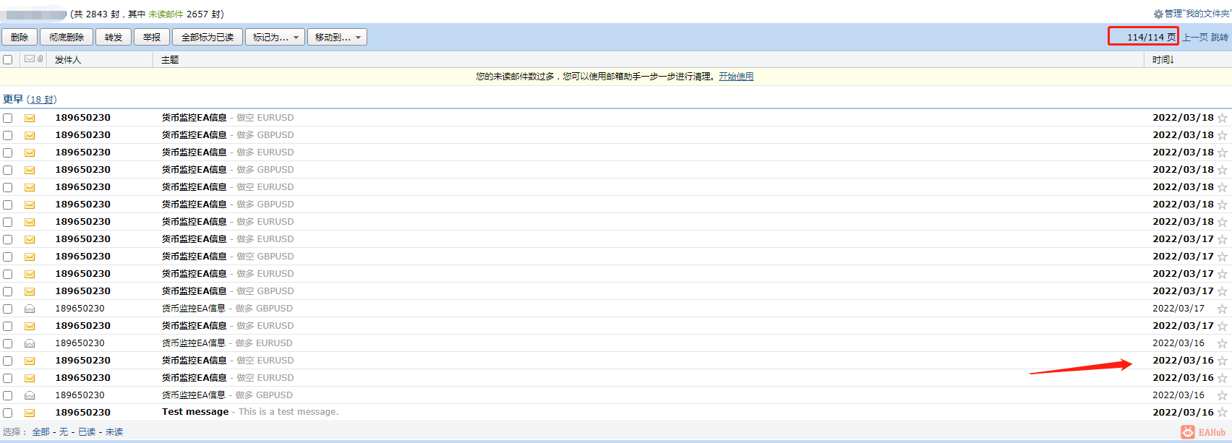Click the 跳转 page jump link
1232x443 pixels.
[x=1220, y=37]
